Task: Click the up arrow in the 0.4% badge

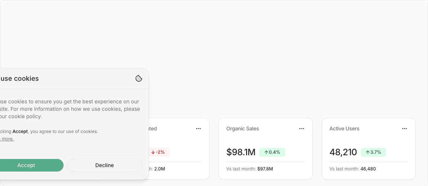Action: (x=266, y=152)
